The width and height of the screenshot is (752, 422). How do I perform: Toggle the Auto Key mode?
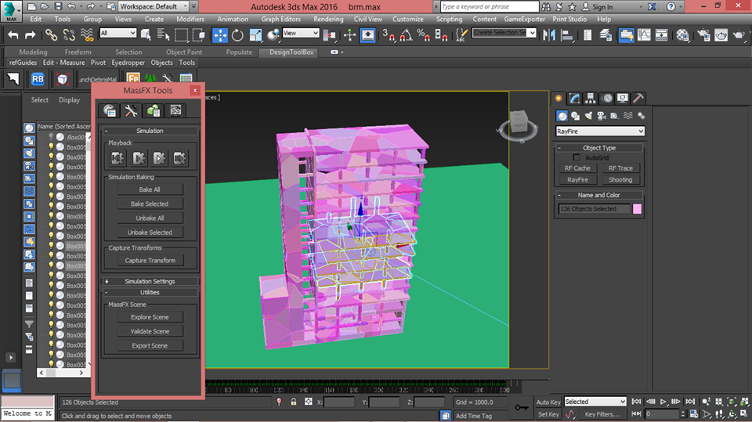point(548,402)
